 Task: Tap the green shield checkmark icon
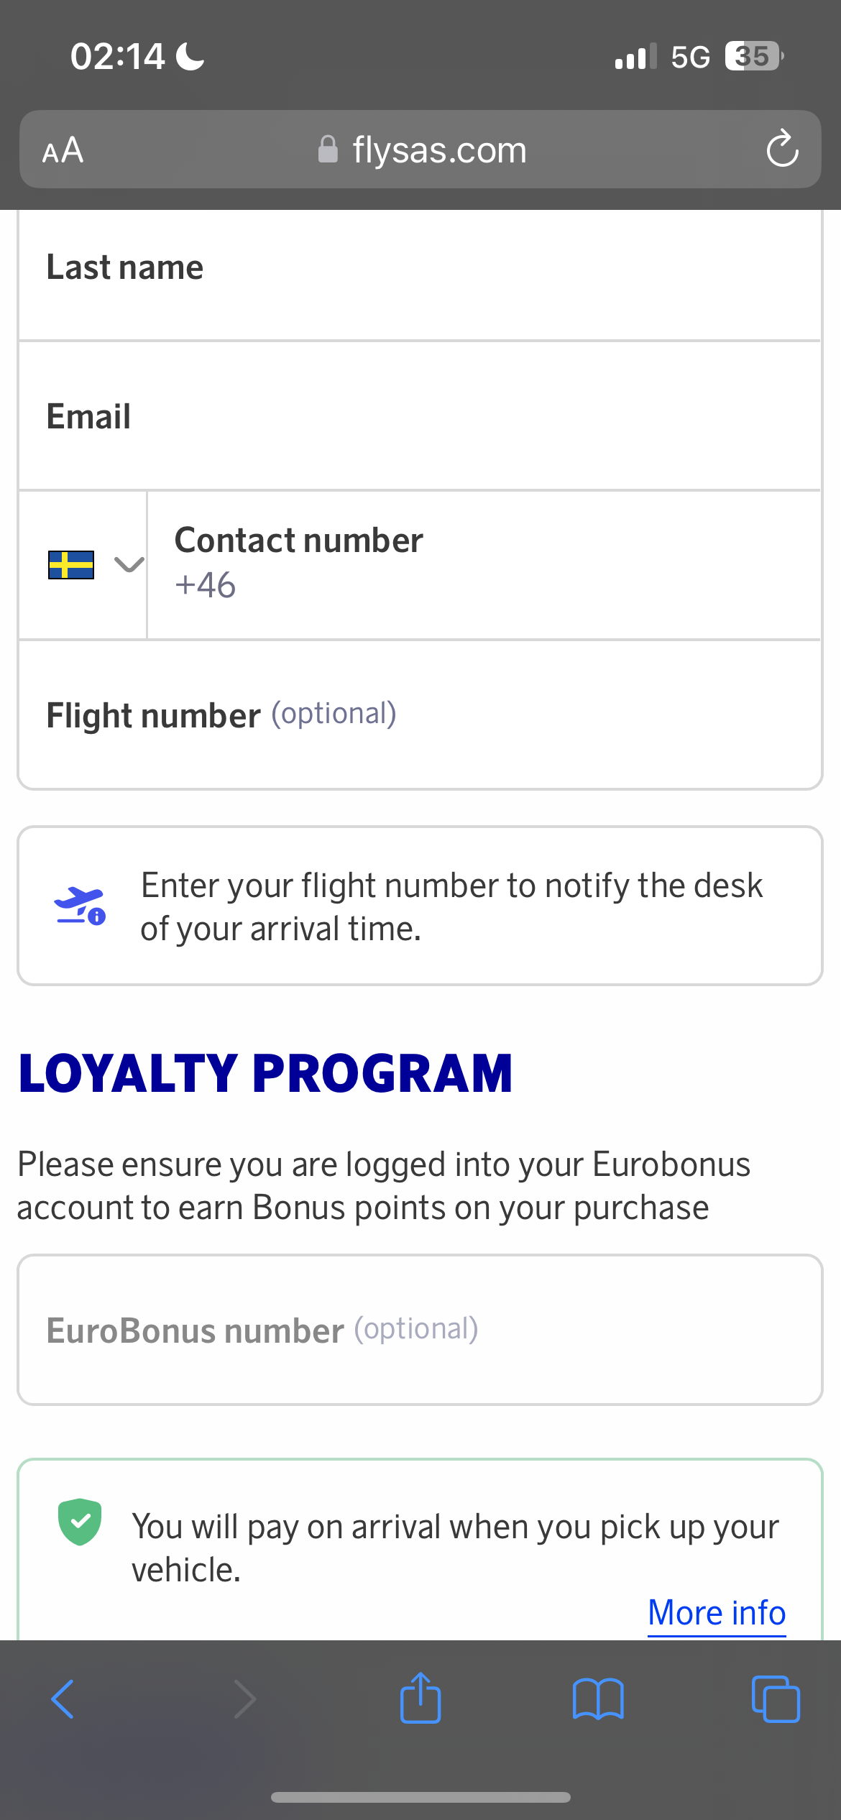[80, 1522]
